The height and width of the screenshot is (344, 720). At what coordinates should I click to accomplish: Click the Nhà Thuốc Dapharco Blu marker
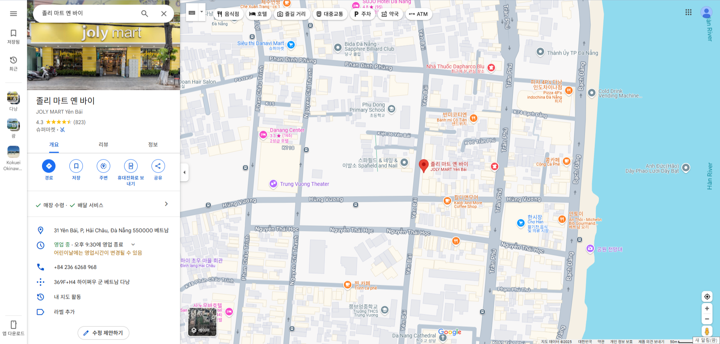(491, 67)
